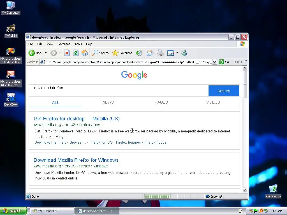Screen dimensions: 287x215
Task: Select Visual J# 2005 Express shortcut
Action: tap(11, 79)
